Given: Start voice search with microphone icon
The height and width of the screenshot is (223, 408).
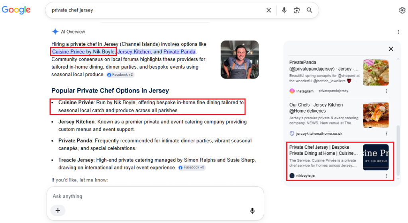Looking at the screenshot, I should point(284,10).
